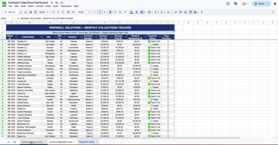Decrease font size with minus
This screenshot has height=145, width=278.
[95, 12]
